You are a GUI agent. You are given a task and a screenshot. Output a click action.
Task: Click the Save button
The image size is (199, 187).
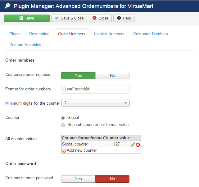pyautogui.click(x=27, y=18)
